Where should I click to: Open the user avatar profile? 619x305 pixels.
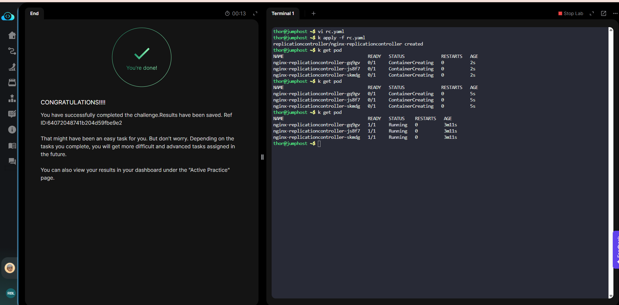[10, 268]
